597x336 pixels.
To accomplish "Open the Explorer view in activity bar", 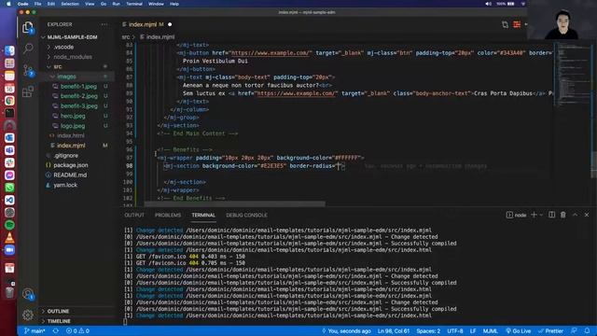I will coord(28,27).
